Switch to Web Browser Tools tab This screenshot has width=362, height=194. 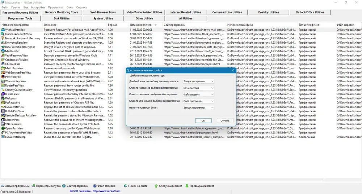pos(103,12)
